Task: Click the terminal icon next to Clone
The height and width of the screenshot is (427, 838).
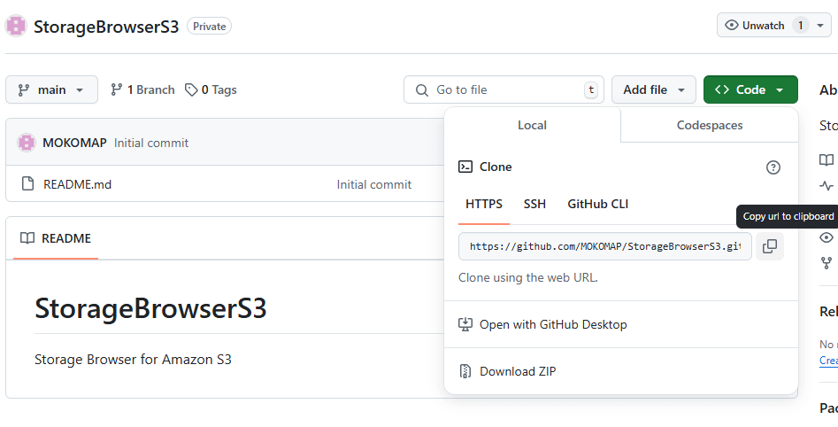Action: click(465, 167)
